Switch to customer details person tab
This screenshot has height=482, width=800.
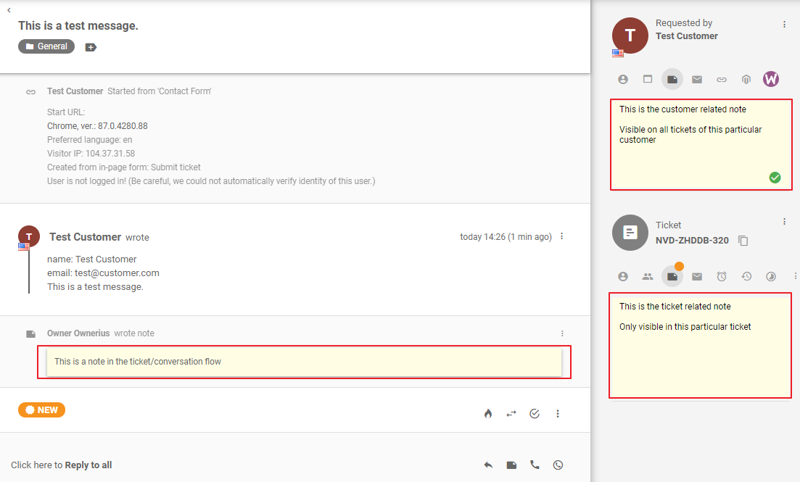click(x=622, y=79)
